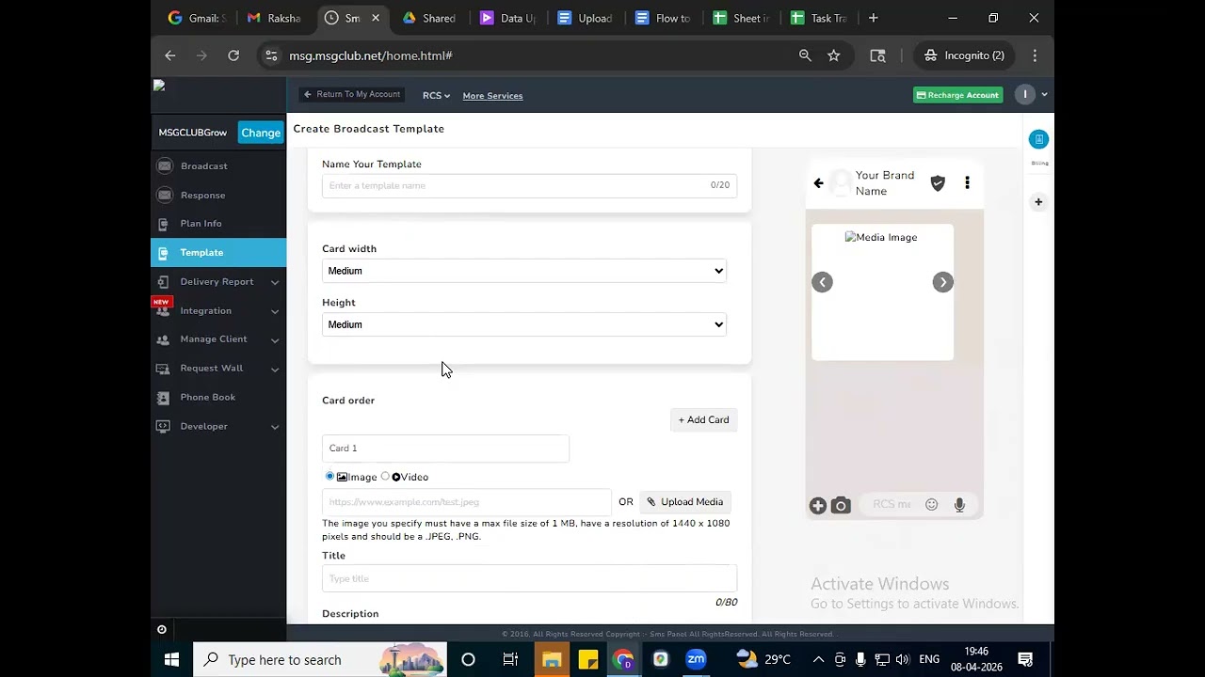Viewport: 1205px width, 677px height.
Task: Bookmark this page with star icon
Action: [833, 55]
